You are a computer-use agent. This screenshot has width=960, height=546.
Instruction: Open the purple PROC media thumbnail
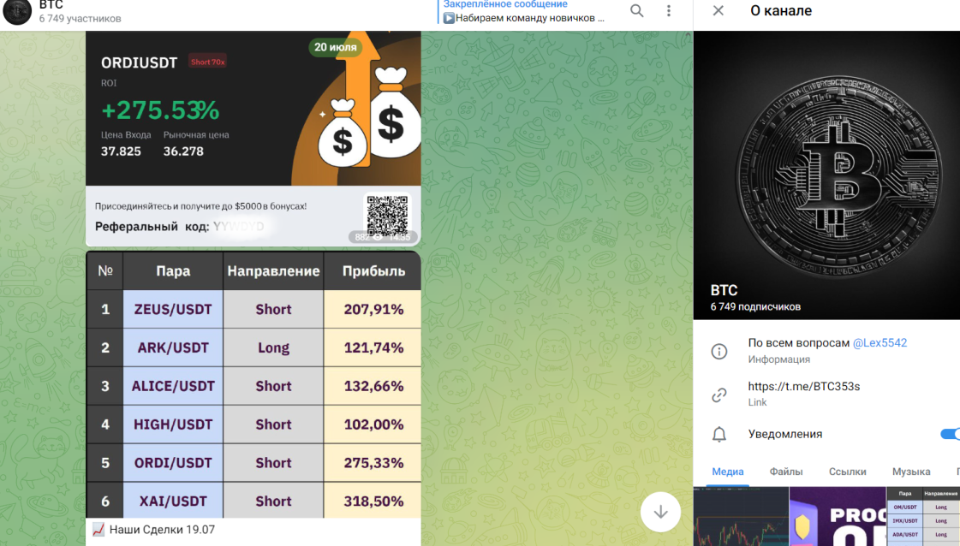point(838,517)
